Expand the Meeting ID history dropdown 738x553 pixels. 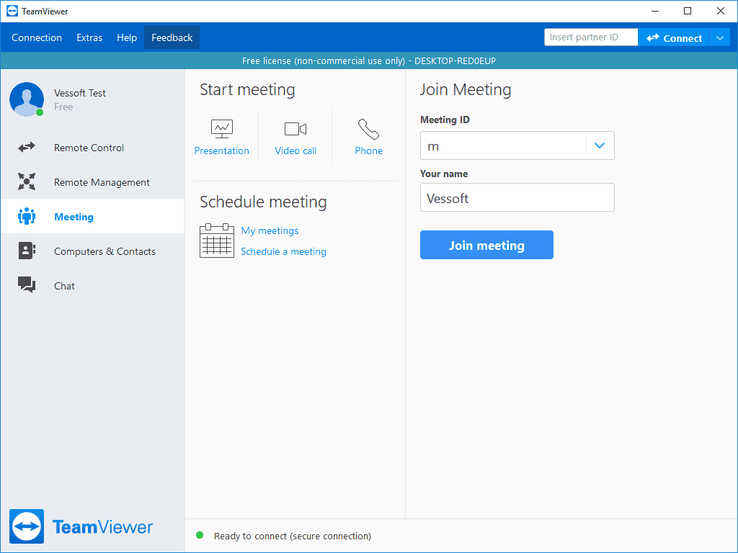click(600, 145)
